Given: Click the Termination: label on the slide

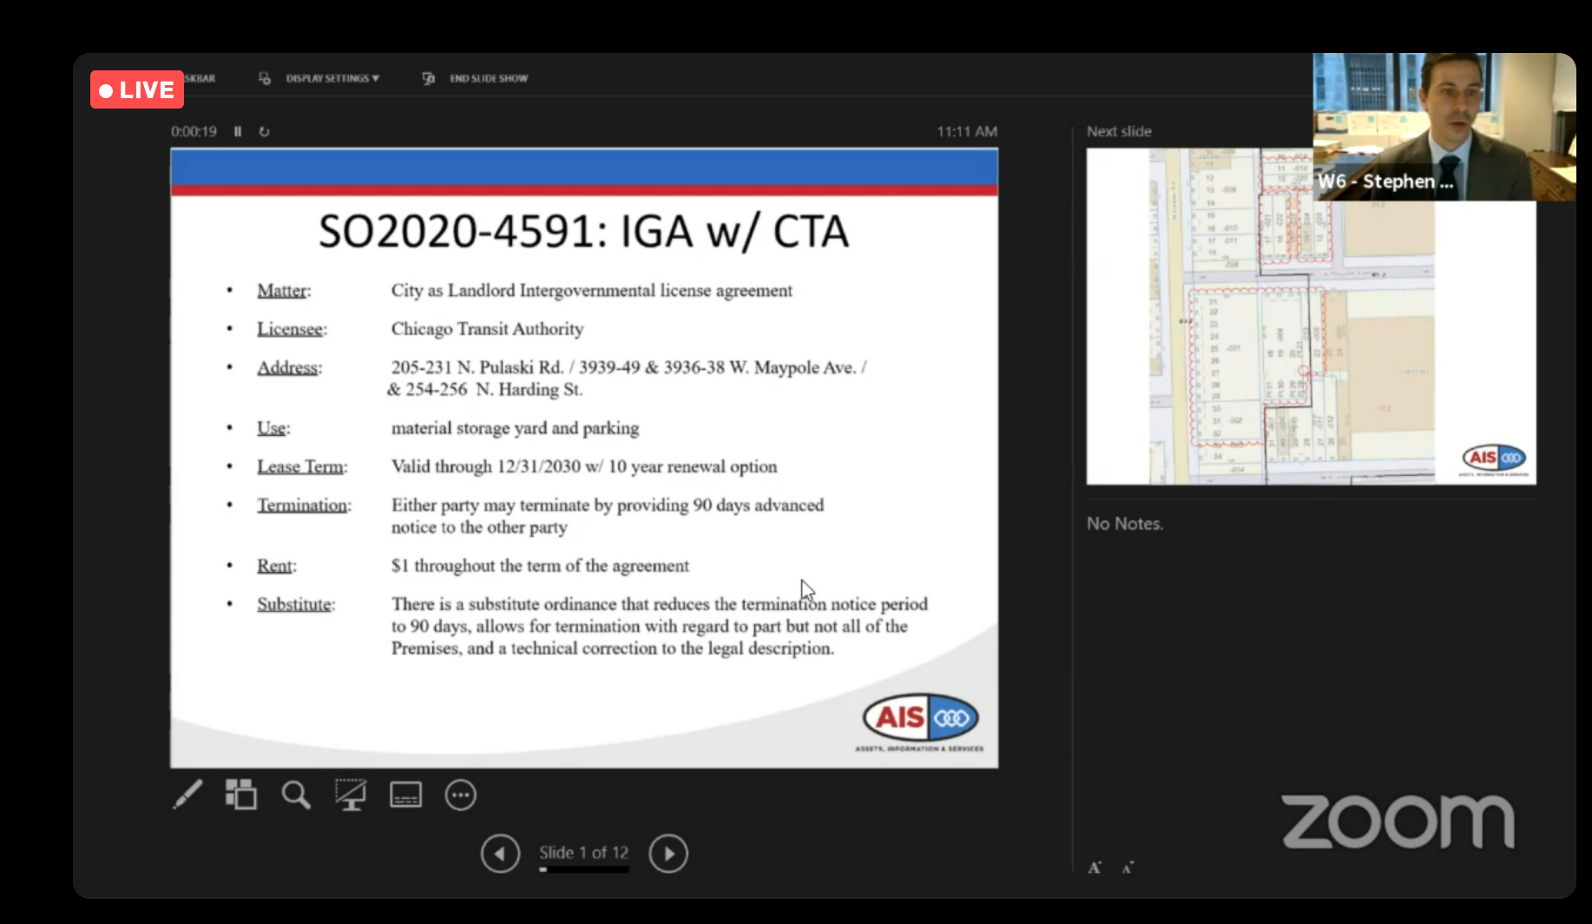Looking at the screenshot, I should (x=304, y=505).
